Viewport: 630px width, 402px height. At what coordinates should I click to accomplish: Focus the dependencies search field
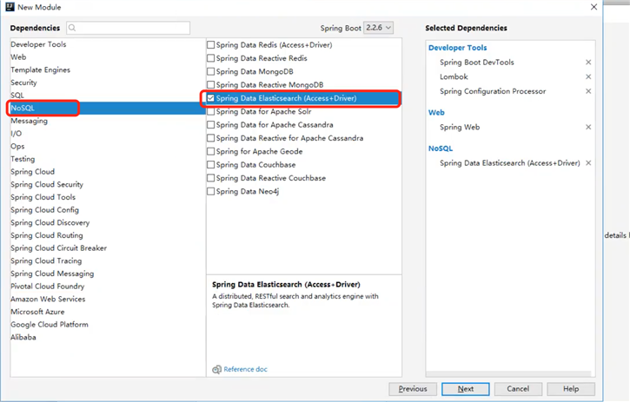(128, 28)
